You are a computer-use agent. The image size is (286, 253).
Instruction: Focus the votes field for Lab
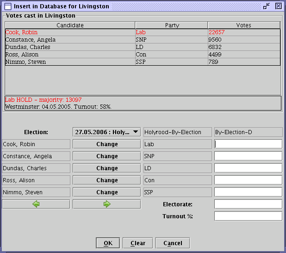248,144
